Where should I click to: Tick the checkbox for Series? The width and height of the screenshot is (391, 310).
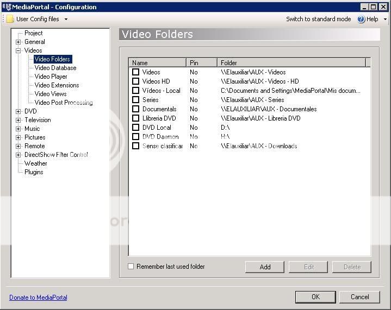tap(135, 99)
